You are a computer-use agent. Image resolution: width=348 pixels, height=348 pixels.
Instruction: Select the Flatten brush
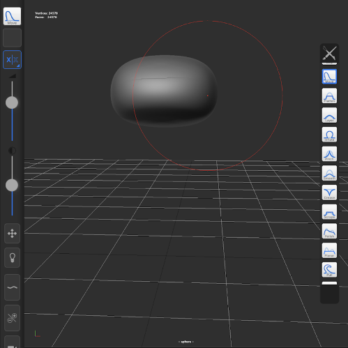click(329, 96)
